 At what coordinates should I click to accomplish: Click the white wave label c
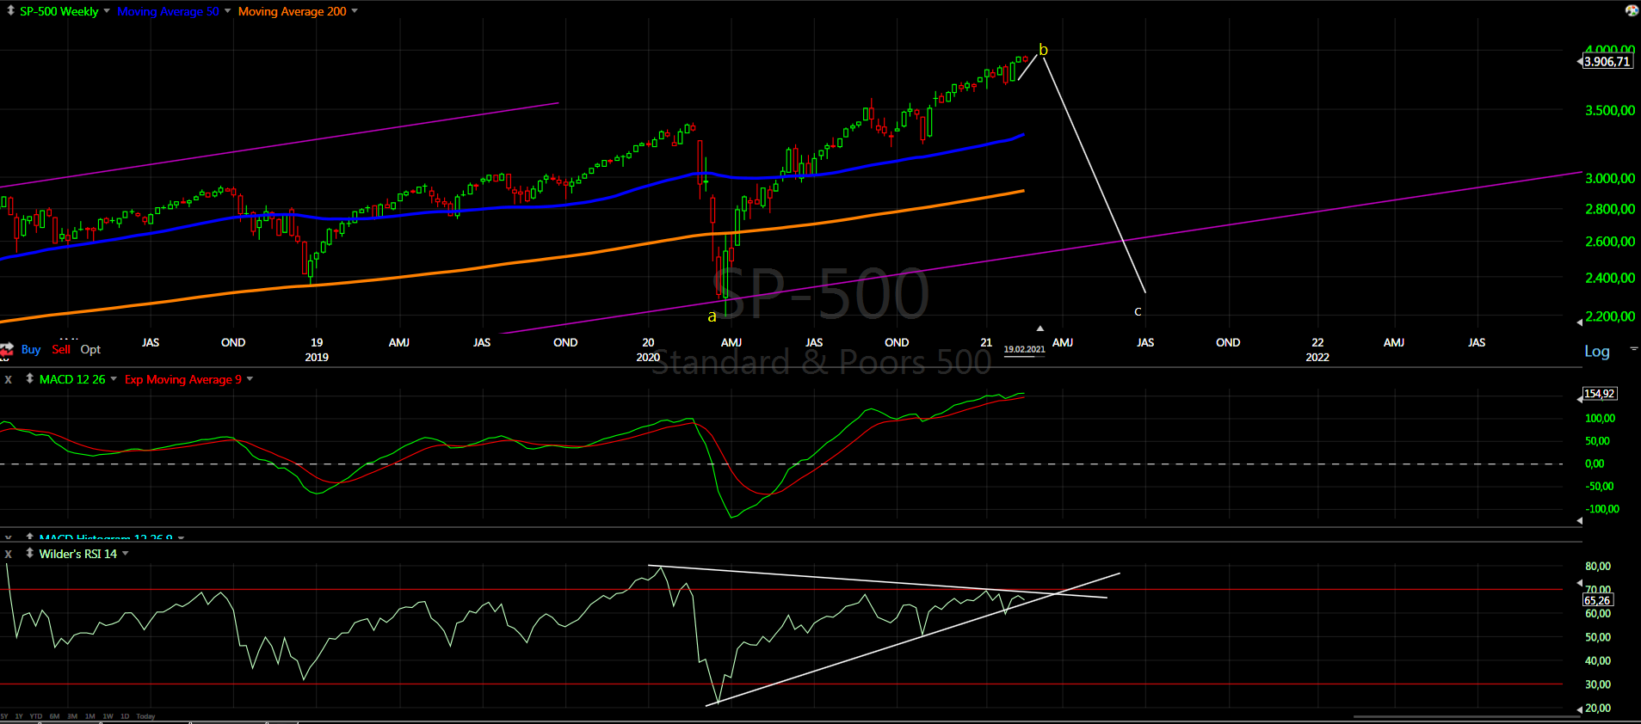(1138, 311)
